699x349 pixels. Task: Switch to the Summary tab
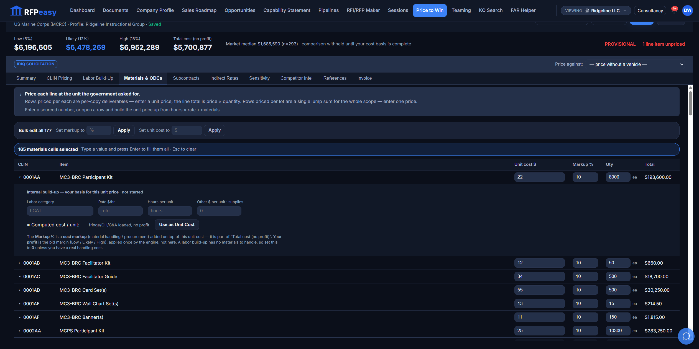[x=26, y=78]
